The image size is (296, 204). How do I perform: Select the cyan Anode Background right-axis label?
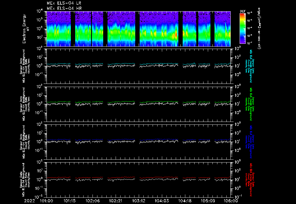tap(249, 66)
